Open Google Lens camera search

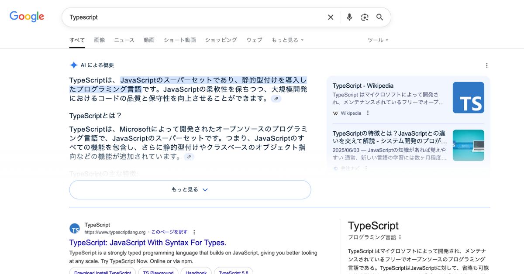tap(365, 17)
